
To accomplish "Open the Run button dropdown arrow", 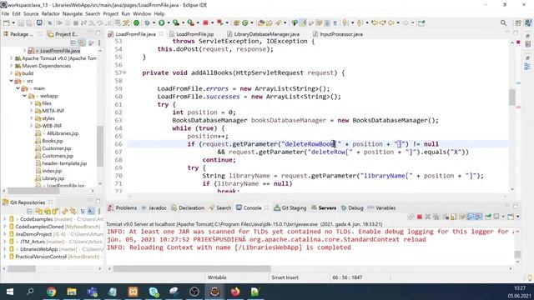I will point(168,22).
